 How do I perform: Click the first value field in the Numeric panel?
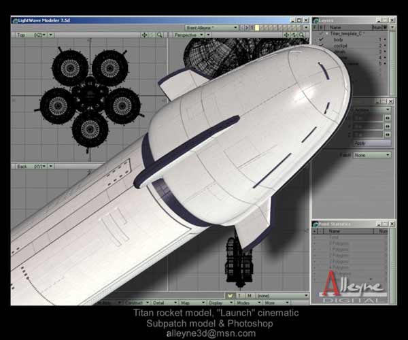(x=369, y=118)
